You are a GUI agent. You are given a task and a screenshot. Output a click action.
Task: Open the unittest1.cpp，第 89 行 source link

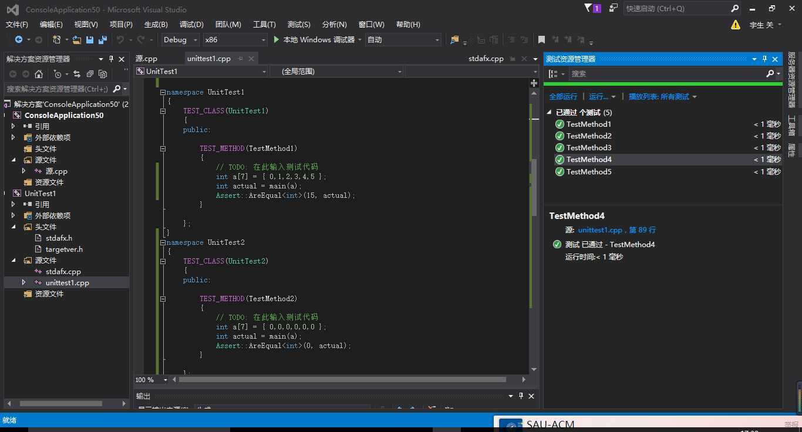[x=616, y=230]
